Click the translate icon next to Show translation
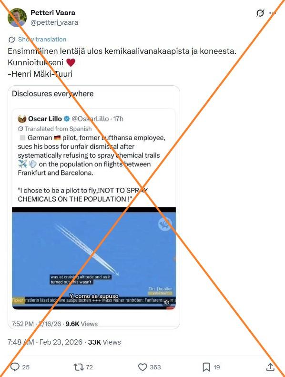The image size is (285, 377). click(x=11, y=40)
